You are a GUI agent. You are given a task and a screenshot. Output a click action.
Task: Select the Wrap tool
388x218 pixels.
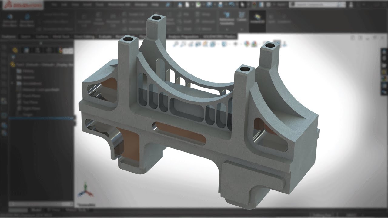point(203,14)
